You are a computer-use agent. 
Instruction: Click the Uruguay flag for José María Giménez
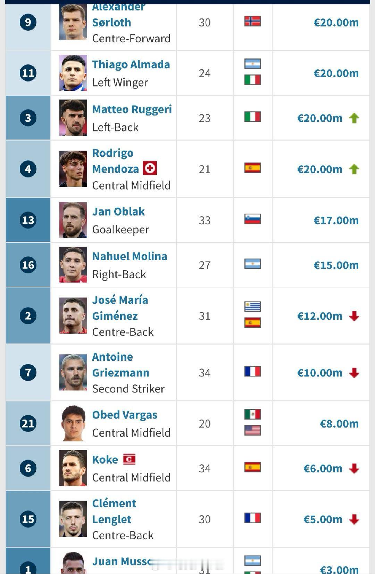(x=252, y=306)
